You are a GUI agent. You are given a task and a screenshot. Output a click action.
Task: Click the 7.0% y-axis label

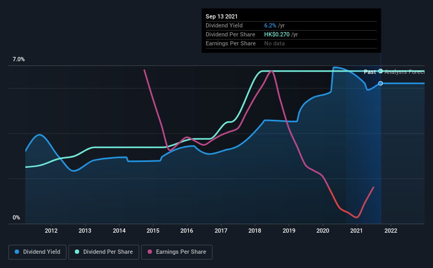pyautogui.click(x=18, y=59)
